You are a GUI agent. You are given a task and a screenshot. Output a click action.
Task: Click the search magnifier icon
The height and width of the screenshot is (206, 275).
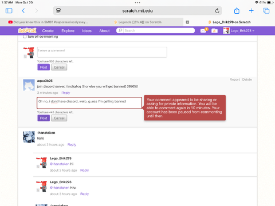pyautogui.click(x=120, y=30)
